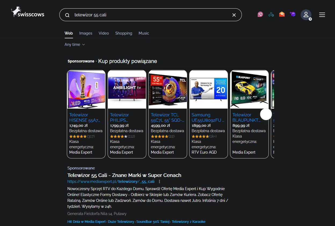Screen dimensions: 335x226
Task: Open 'Telewizor 55 Cali - Znane Marki' ad title
Action: (124, 175)
